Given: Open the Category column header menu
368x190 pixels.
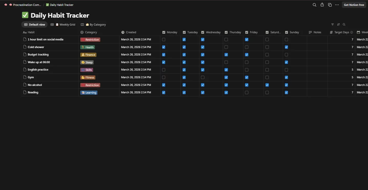Looking at the screenshot, I should [91, 32].
